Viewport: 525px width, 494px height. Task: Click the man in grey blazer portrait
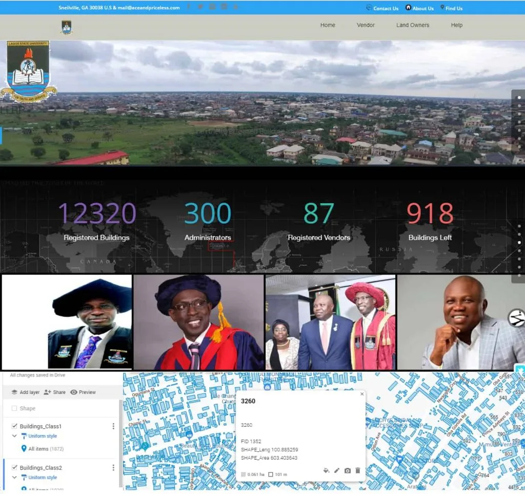[x=461, y=322]
